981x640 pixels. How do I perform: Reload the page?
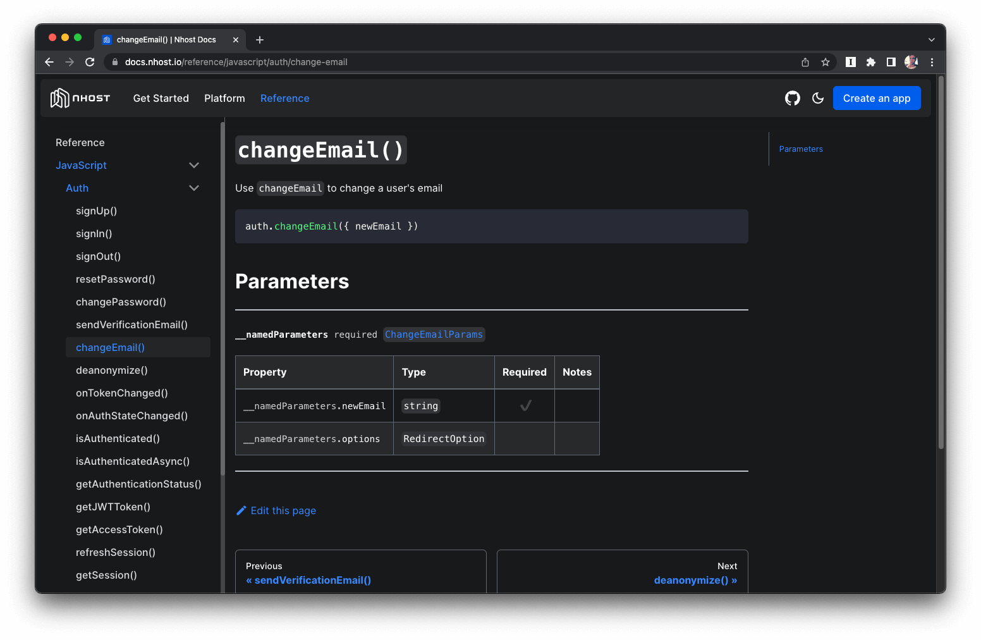90,62
